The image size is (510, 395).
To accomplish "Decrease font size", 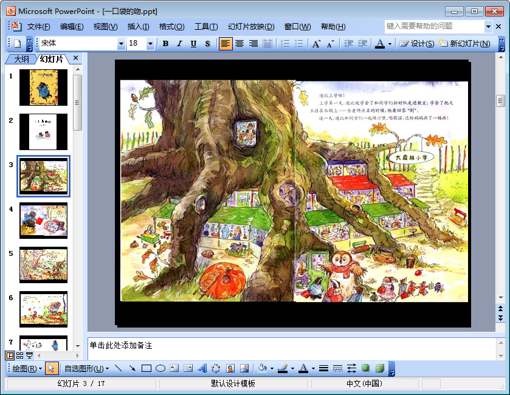I will (330, 44).
